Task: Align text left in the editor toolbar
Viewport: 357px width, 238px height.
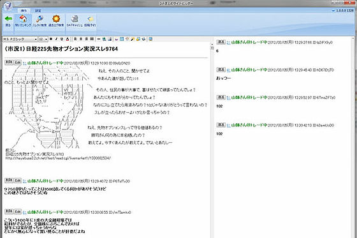Action: tap(75, 39)
